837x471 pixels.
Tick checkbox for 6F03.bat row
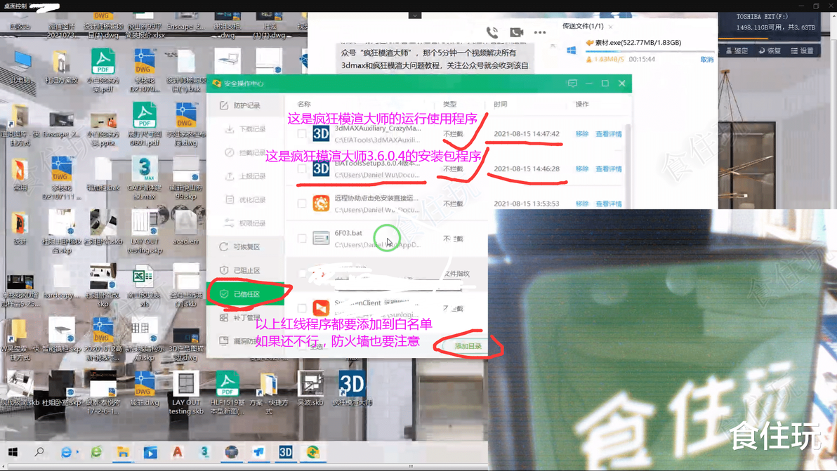coord(302,239)
